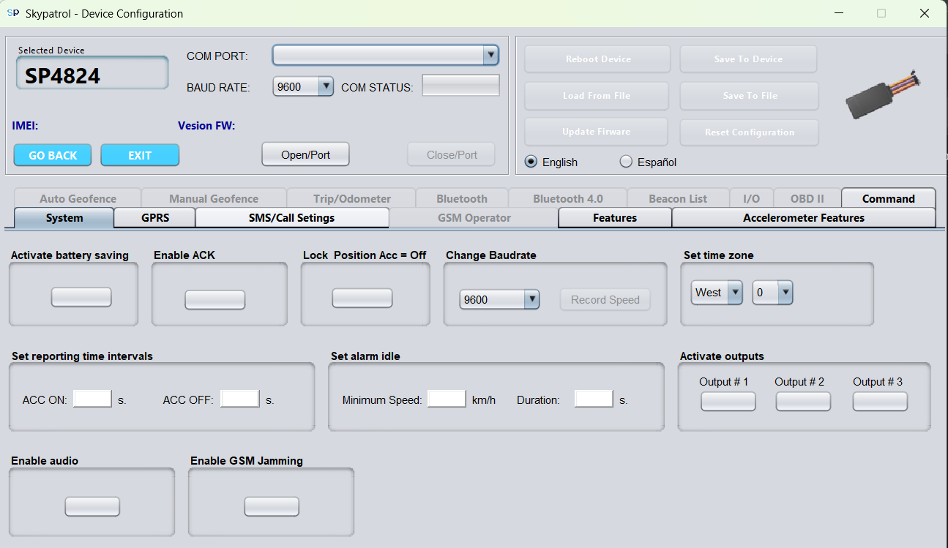Open the Beacon List tab
Image resolution: width=948 pixels, height=548 pixels.
pyautogui.click(x=678, y=198)
